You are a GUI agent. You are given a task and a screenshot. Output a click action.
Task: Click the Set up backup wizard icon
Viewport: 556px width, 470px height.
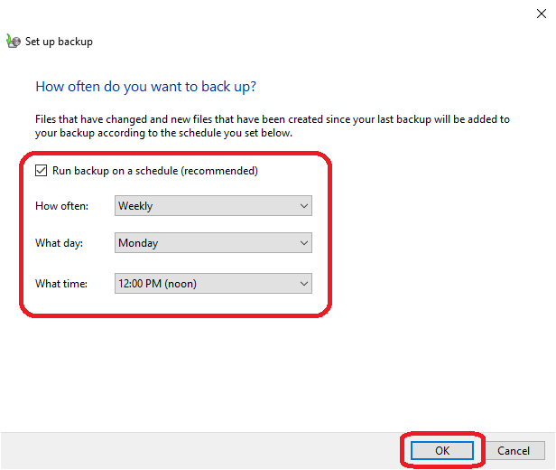[14, 42]
